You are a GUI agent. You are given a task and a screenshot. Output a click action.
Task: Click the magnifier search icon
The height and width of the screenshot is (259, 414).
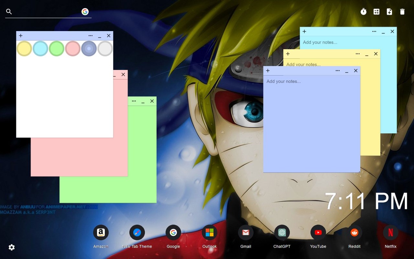(x=9, y=12)
